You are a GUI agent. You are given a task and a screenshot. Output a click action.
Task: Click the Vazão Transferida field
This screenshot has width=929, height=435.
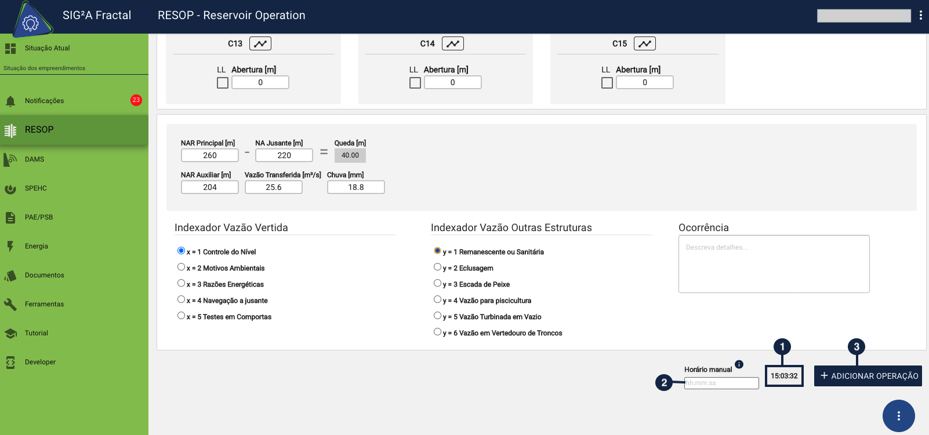point(274,187)
